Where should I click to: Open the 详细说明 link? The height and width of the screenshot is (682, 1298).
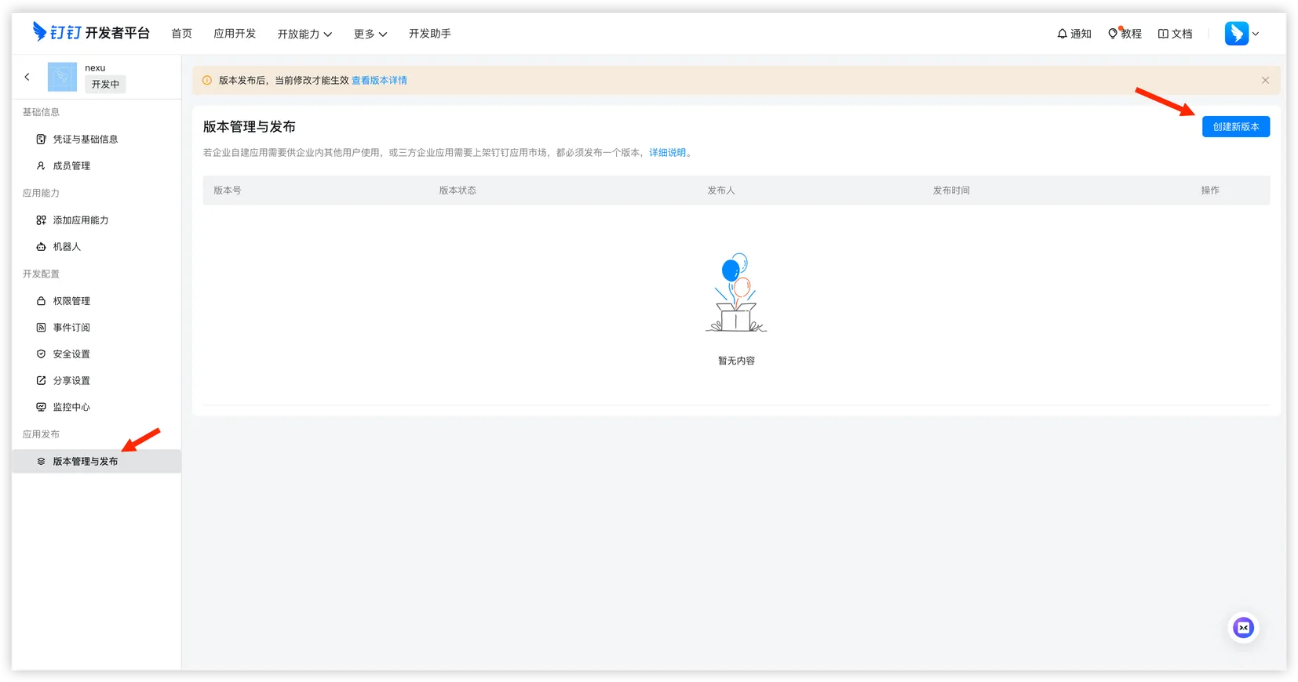coord(668,153)
